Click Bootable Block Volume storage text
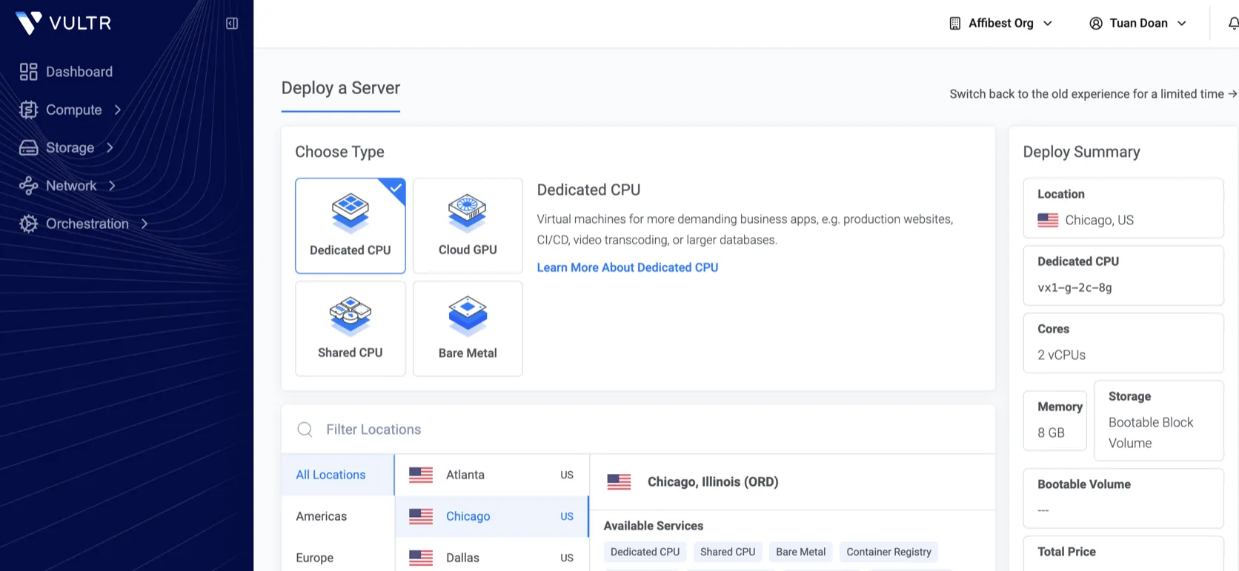The image size is (1239, 571). (1151, 433)
